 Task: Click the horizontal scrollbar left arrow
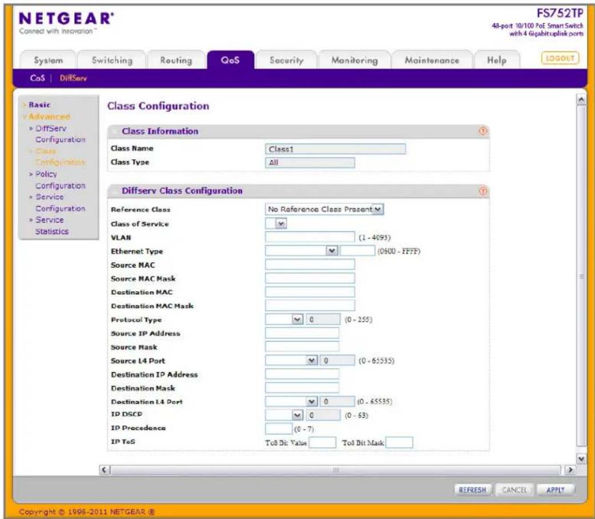(x=104, y=470)
